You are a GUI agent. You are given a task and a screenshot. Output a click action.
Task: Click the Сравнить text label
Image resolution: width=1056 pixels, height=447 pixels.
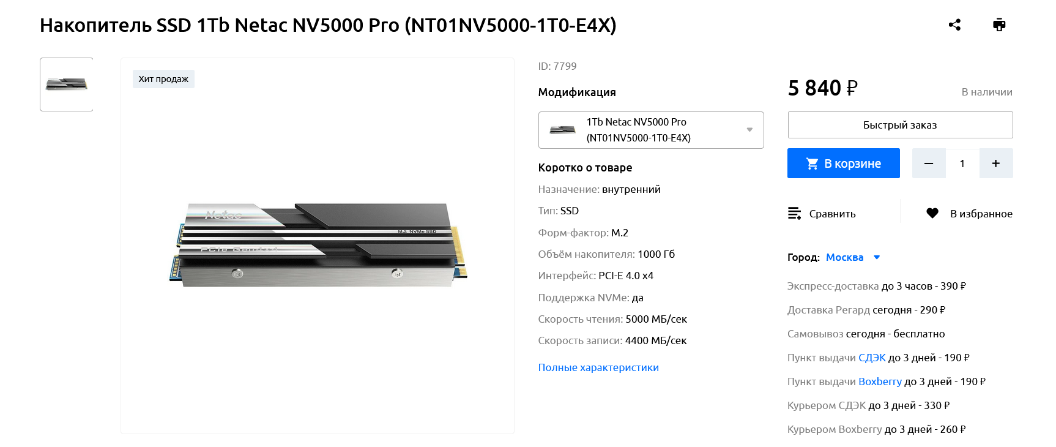832,214
